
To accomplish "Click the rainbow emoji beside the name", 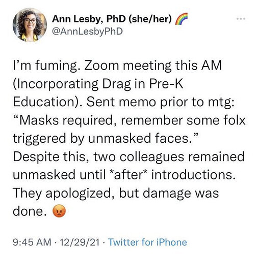I will (x=182, y=19).
